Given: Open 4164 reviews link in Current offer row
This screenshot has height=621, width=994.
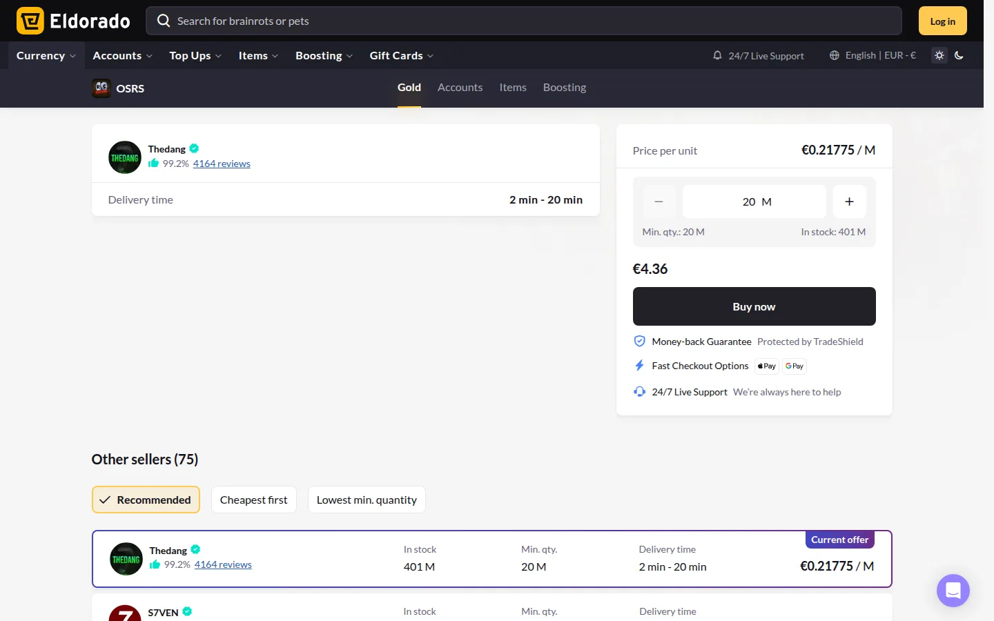Looking at the screenshot, I should (x=223, y=564).
